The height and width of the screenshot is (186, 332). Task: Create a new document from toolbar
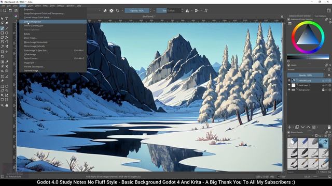point(5,10)
